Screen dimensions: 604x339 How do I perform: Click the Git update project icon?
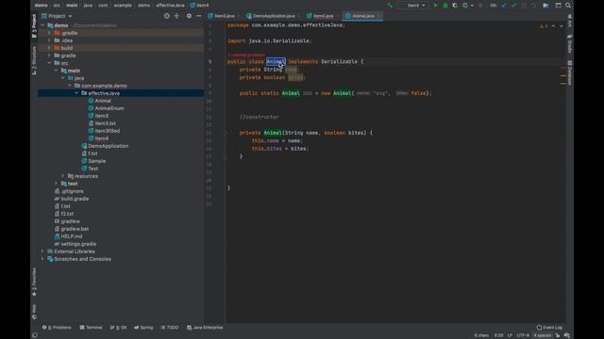coord(504,6)
